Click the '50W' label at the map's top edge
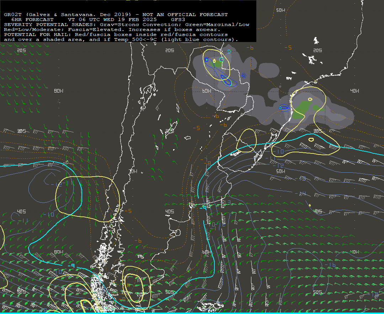384x314 pixels. point(281,10)
